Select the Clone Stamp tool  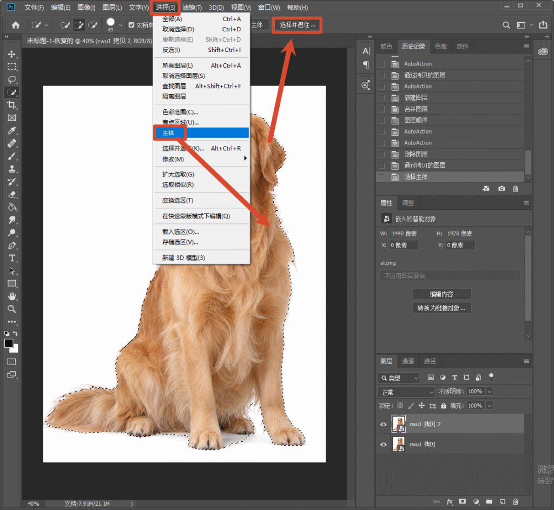[x=12, y=169]
